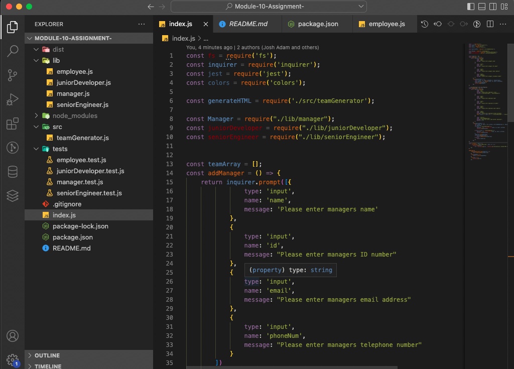Click line number 14 in the gutter
Image resolution: width=514 pixels, height=369 pixels.
170,173
